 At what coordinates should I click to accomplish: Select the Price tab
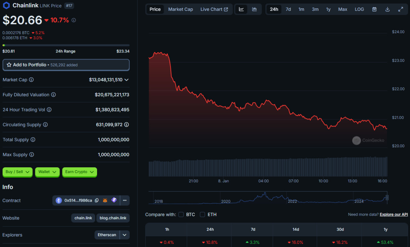(x=155, y=9)
